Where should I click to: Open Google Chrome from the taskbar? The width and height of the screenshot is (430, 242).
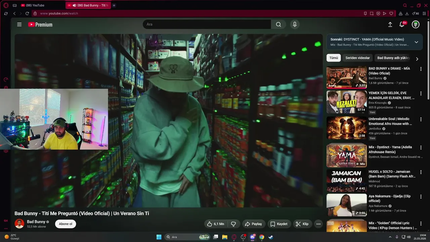point(262,237)
